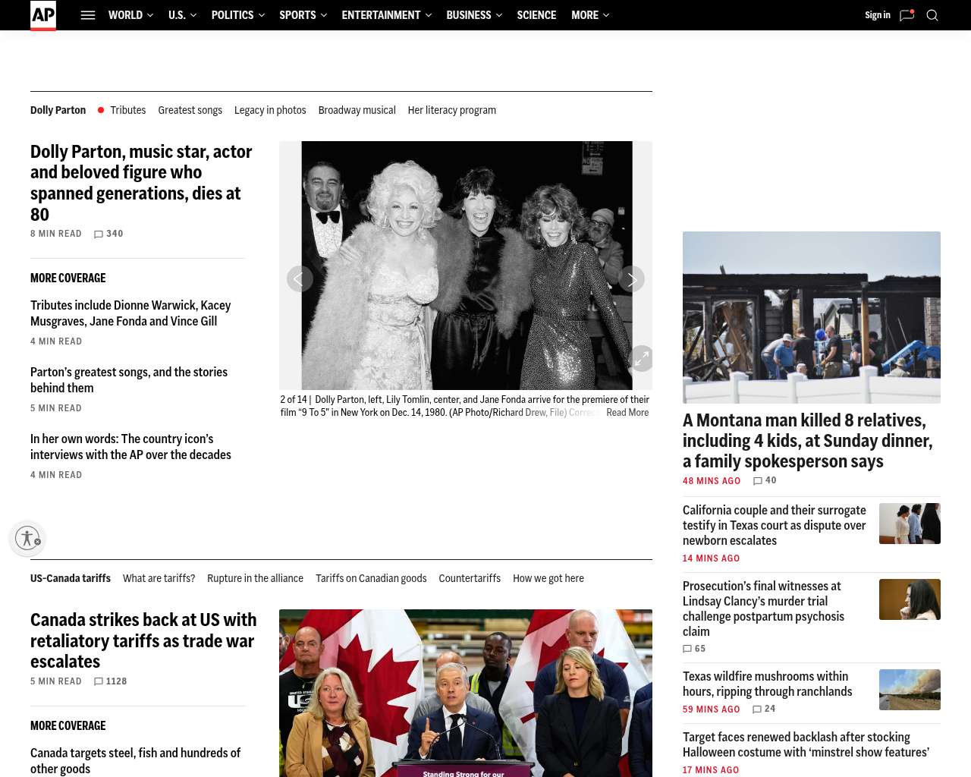Expand the More menu dropdown

pyautogui.click(x=590, y=15)
